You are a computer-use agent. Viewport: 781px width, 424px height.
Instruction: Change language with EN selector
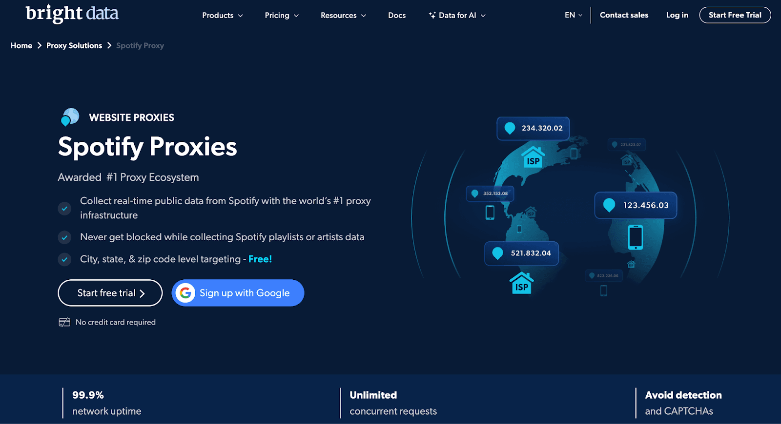574,15
